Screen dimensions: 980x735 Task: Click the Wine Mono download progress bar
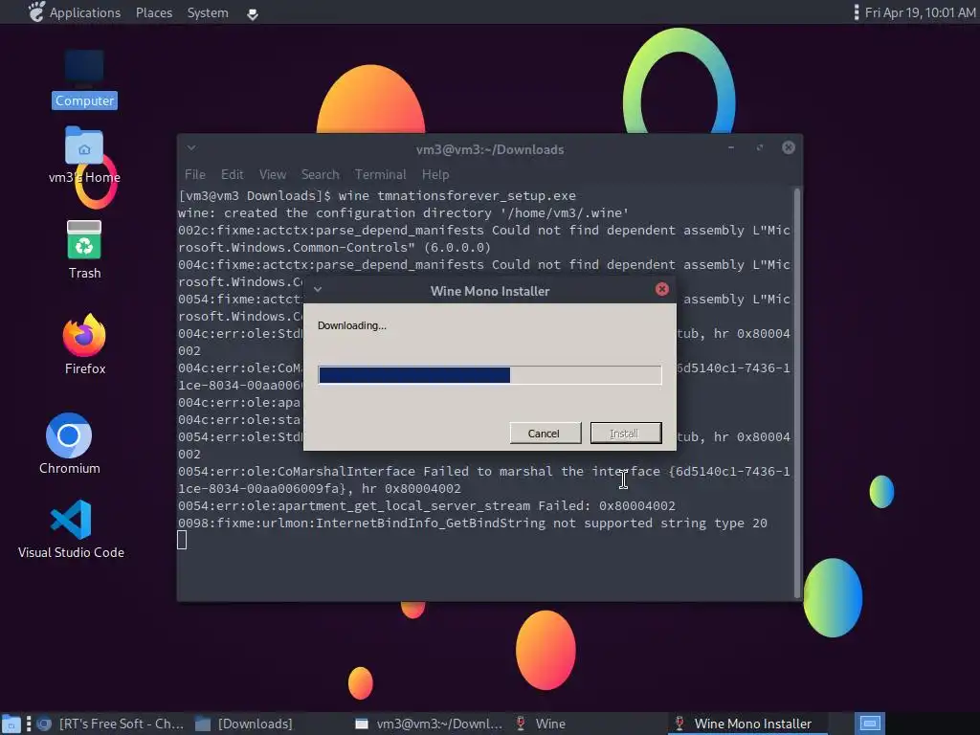489,375
